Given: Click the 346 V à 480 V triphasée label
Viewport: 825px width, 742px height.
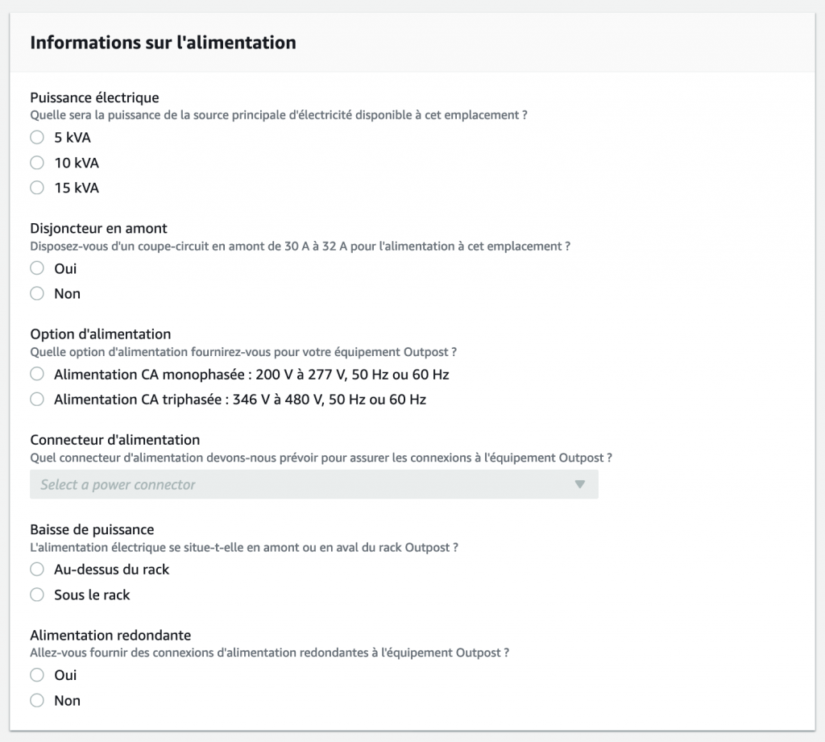Looking at the screenshot, I should coord(240,400).
